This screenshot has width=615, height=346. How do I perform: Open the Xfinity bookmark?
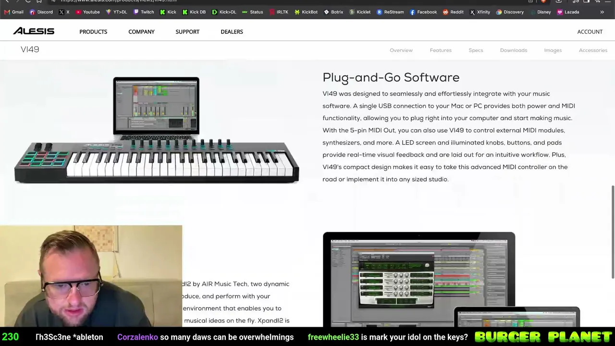pos(480,12)
